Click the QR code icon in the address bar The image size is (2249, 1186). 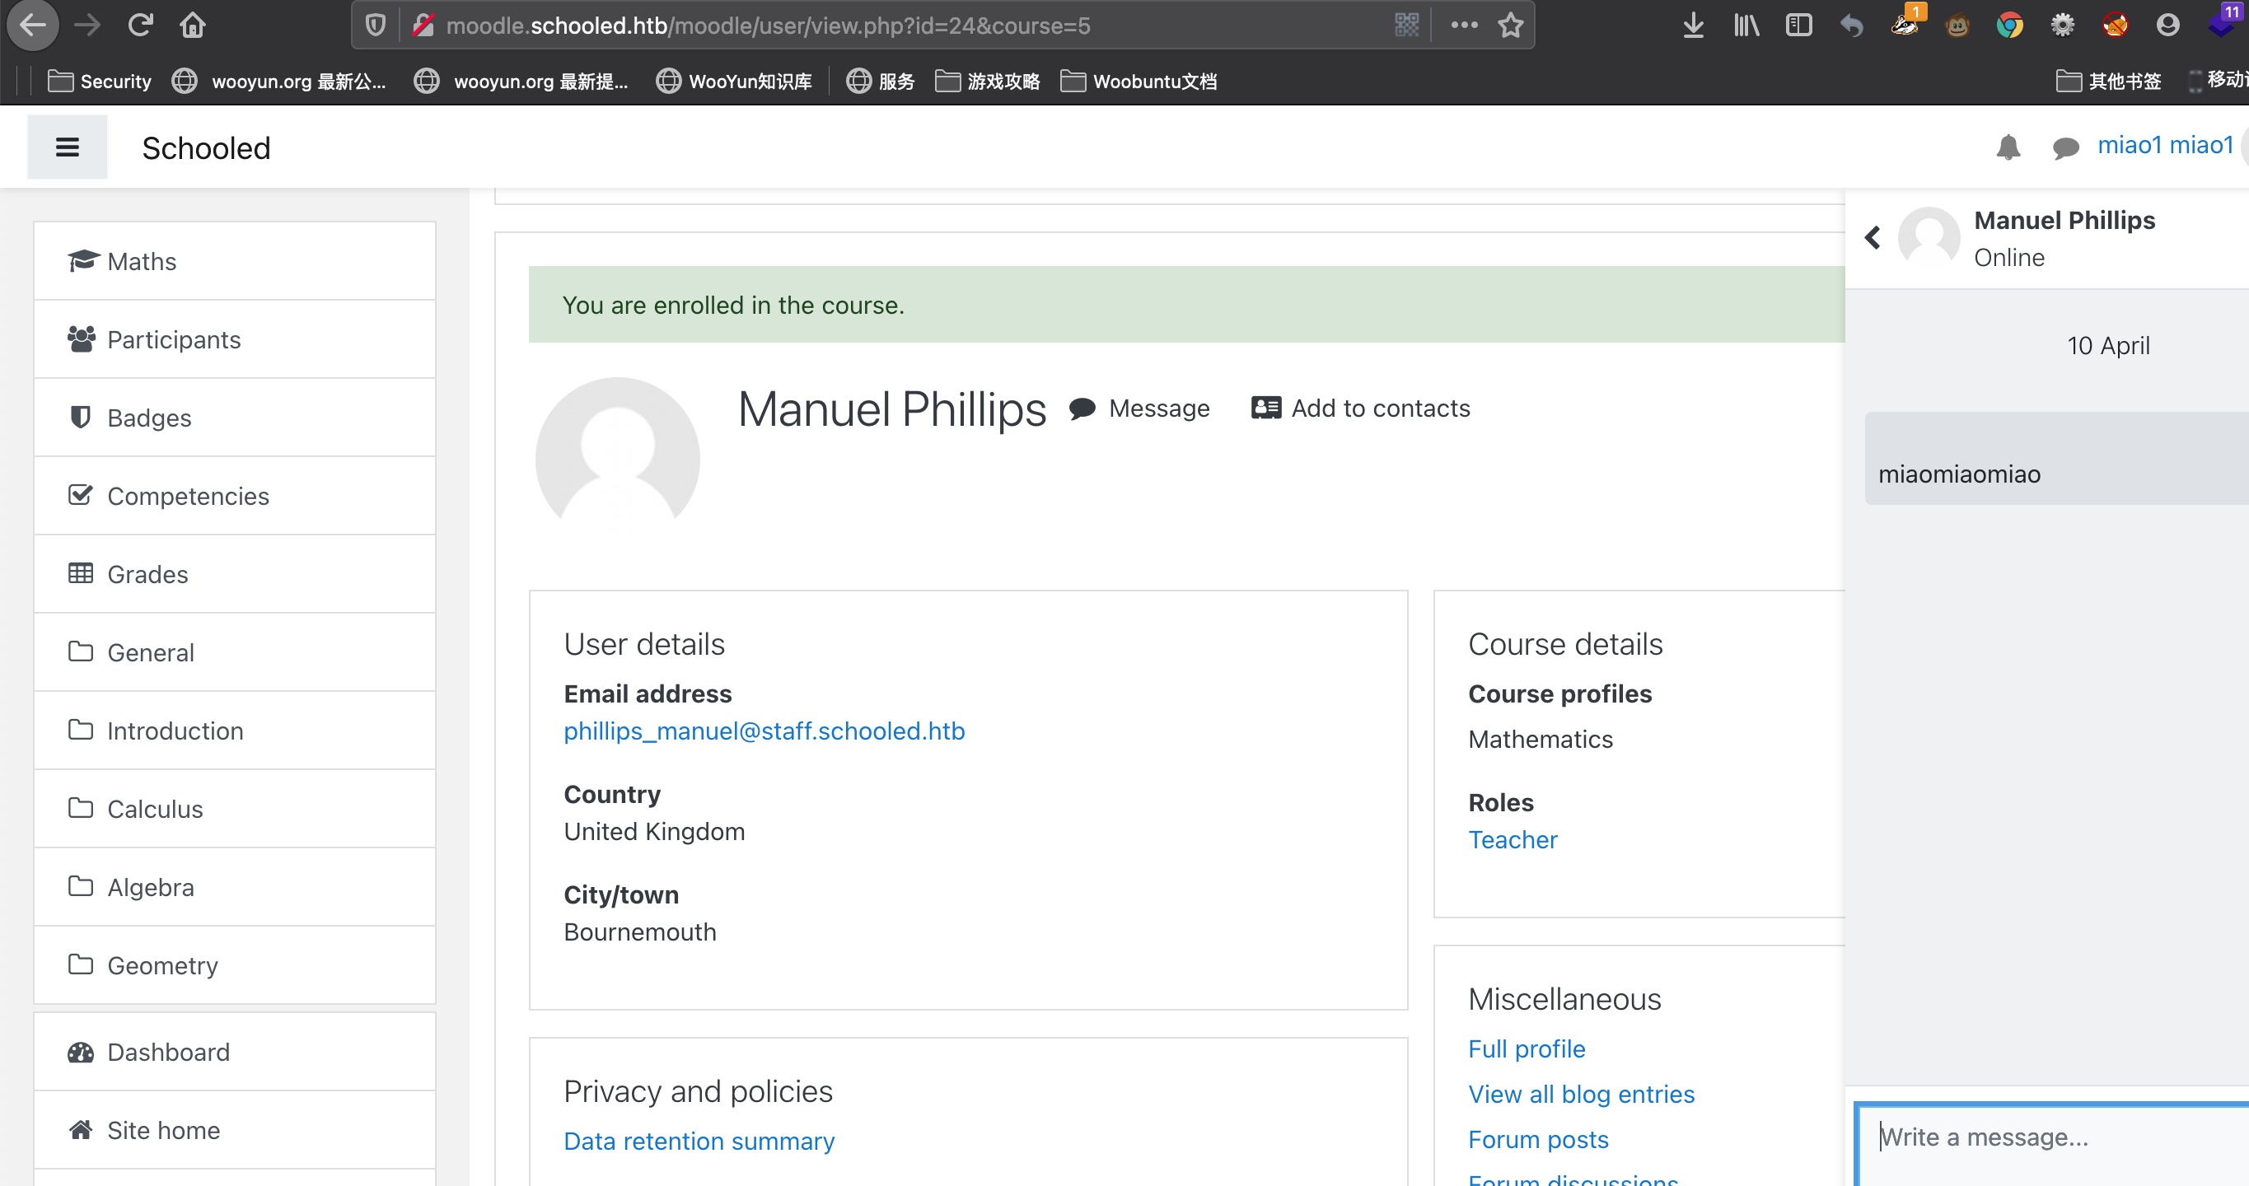tap(1406, 26)
